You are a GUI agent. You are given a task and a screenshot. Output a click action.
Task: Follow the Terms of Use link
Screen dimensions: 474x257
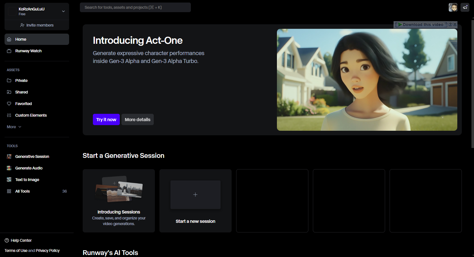pyautogui.click(x=16, y=251)
